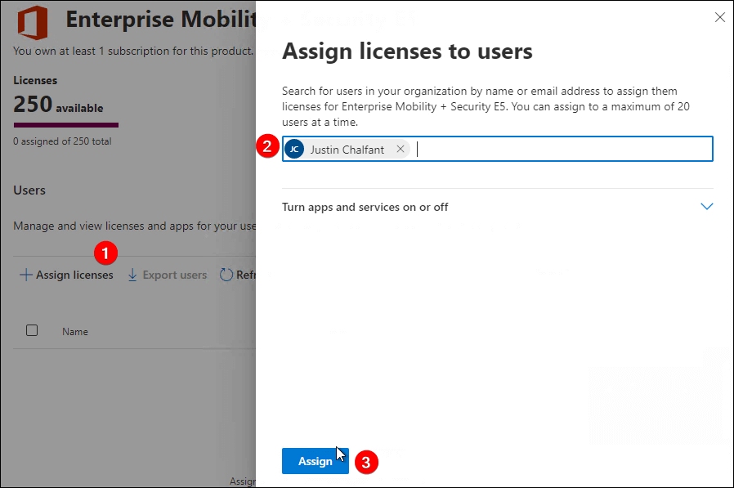Image resolution: width=734 pixels, height=488 pixels.
Task: Click Assign licenses in the background page
Action: tap(66, 275)
